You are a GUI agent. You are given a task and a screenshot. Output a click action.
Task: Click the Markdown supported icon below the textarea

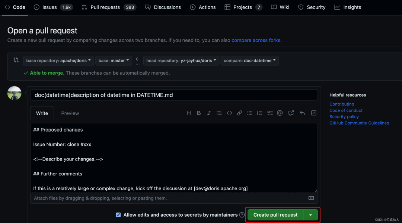tap(311, 198)
